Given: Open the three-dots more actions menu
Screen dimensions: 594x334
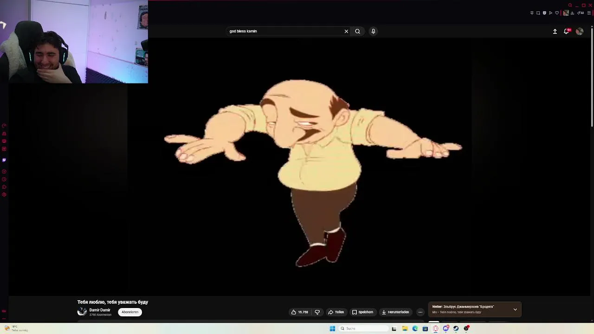Looking at the screenshot, I should [x=420, y=312].
